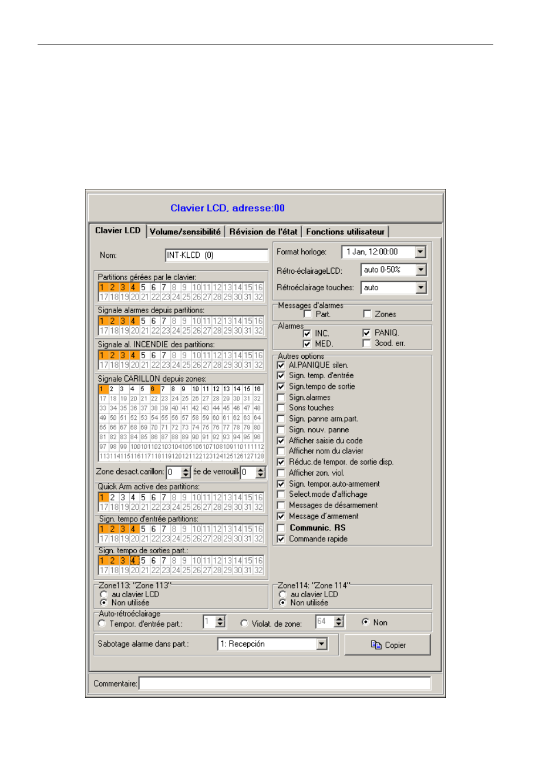This screenshot has width=544, height=770.
Task: Select Tempor. d'entrée part. radio option
Action: (102, 623)
